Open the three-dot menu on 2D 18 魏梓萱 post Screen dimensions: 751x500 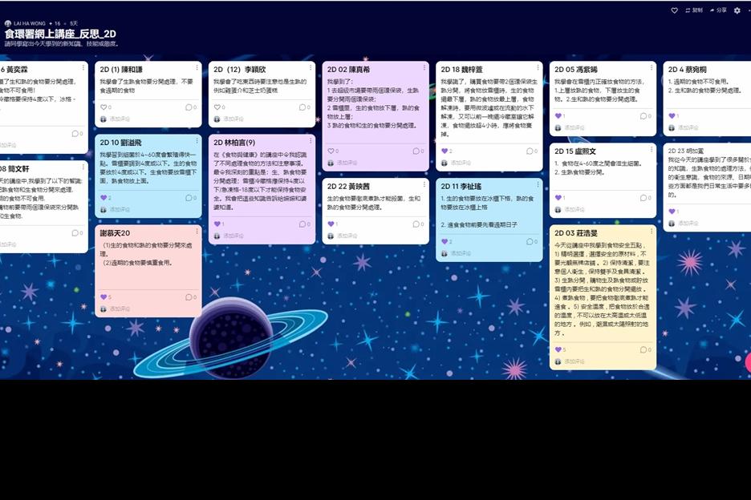click(538, 69)
